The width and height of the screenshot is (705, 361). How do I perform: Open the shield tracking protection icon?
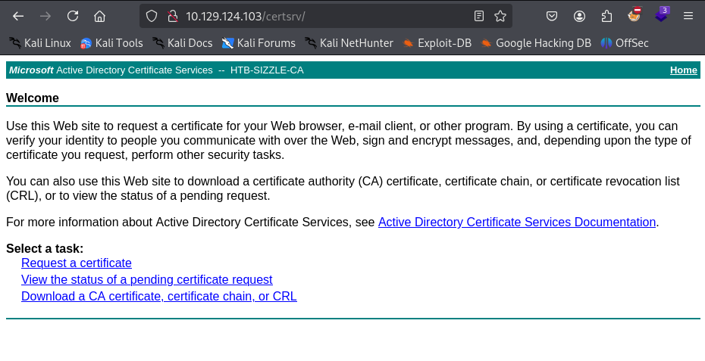pos(152,16)
